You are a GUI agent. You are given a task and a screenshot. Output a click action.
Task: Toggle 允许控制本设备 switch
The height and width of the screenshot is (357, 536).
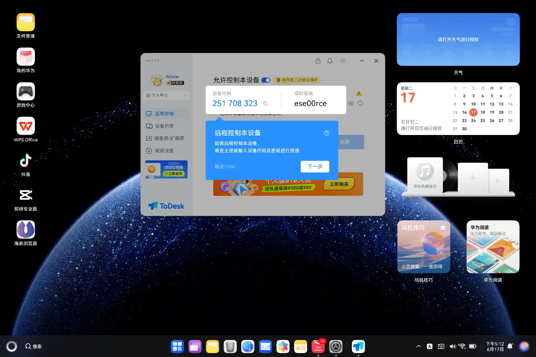266,80
